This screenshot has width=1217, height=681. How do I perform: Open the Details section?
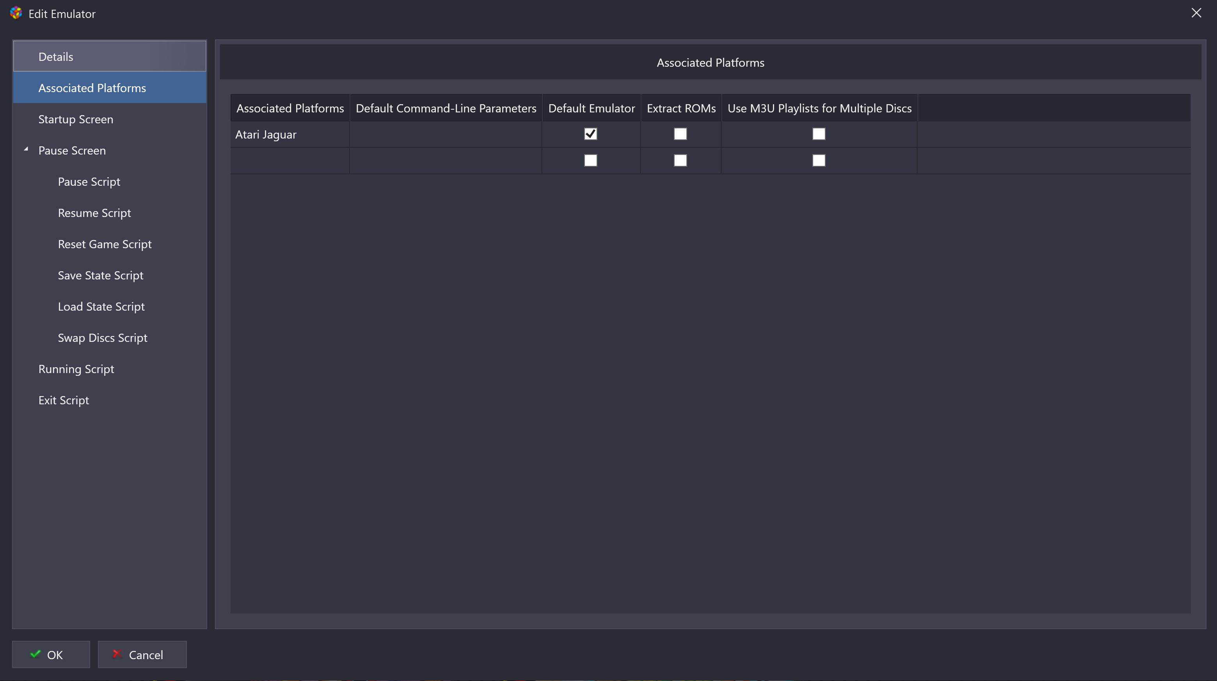pos(110,56)
